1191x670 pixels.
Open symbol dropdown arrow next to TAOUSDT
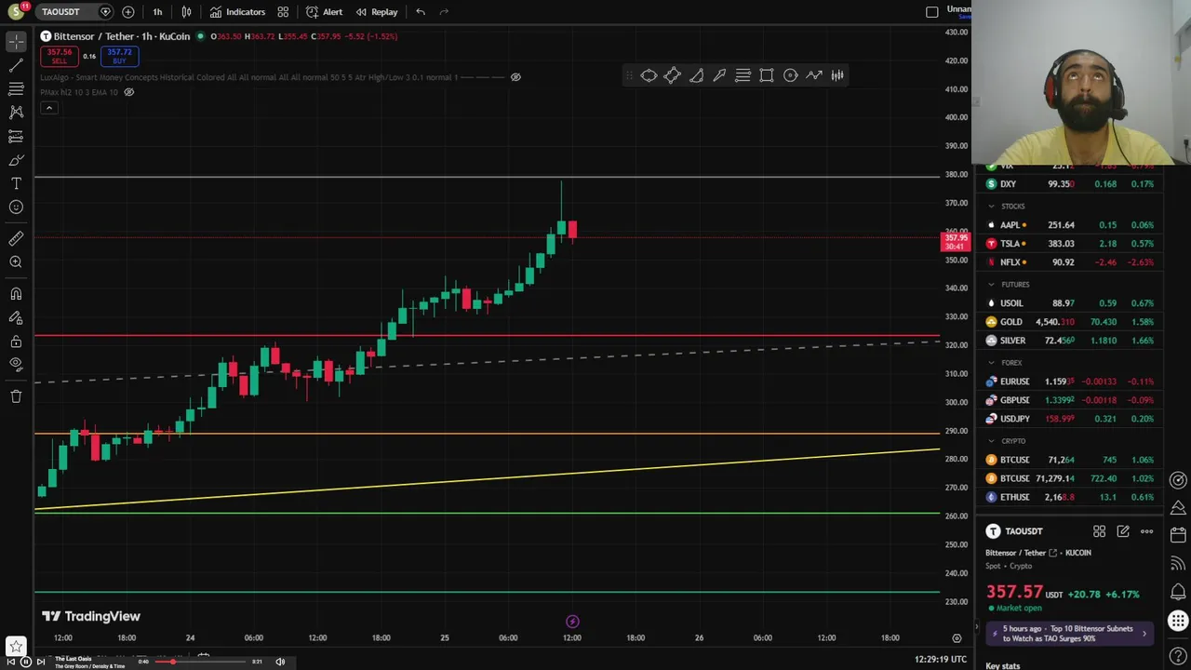pos(105,12)
